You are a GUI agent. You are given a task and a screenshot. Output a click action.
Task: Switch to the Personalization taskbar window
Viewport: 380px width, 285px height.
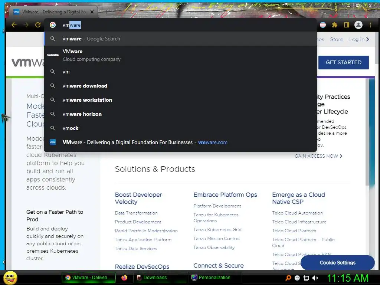pos(215,278)
